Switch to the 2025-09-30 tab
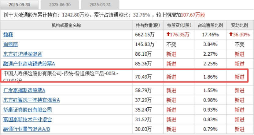Screen dimensions: 254x135 click(20, 5)
